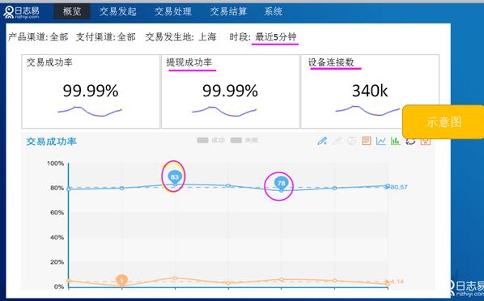Click the 0% y-axis label
484x301 pixels.
point(58,286)
